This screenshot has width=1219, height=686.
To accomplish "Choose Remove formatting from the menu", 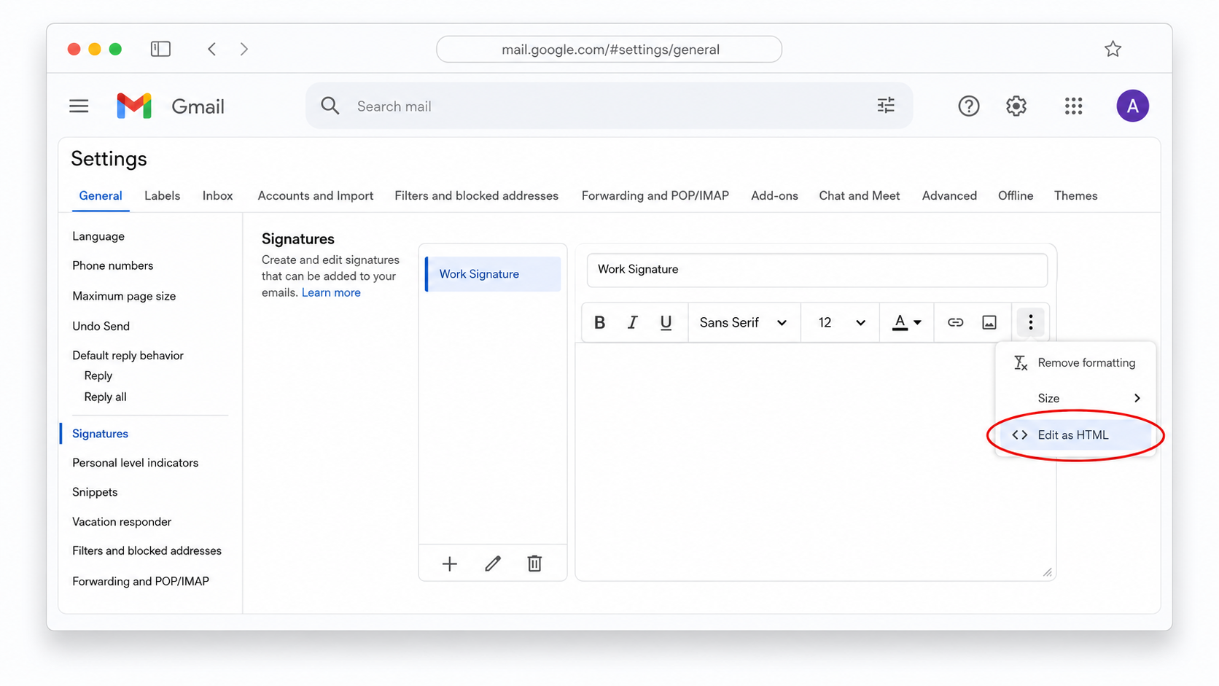I will pos(1076,362).
